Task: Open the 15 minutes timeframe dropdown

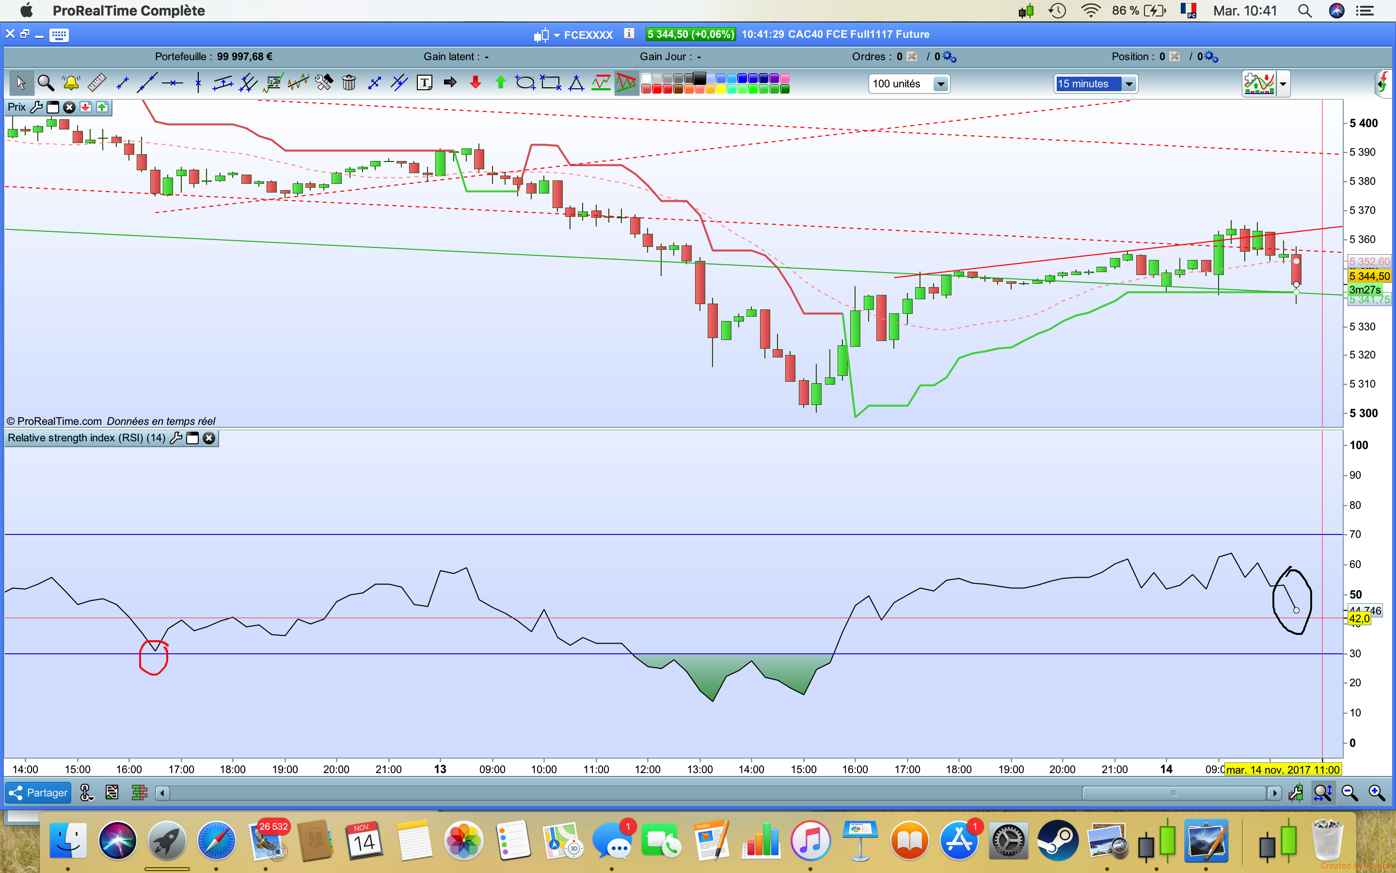Action: (x=1129, y=84)
